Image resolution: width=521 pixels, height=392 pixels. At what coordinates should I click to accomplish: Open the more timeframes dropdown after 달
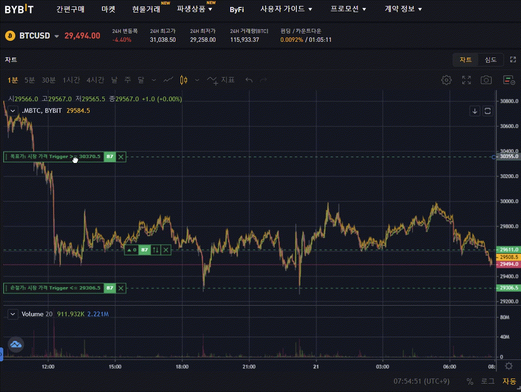point(154,80)
